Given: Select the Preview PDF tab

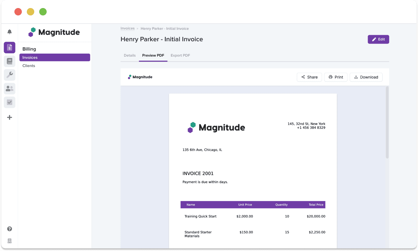Looking at the screenshot, I should [x=153, y=55].
